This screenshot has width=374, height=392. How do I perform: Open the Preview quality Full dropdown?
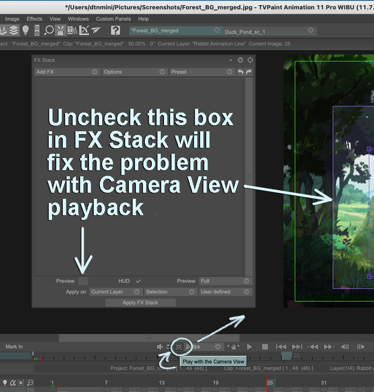tap(225, 281)
